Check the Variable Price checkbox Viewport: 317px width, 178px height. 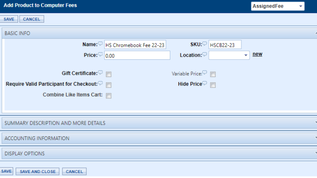[x=213, y=74]
